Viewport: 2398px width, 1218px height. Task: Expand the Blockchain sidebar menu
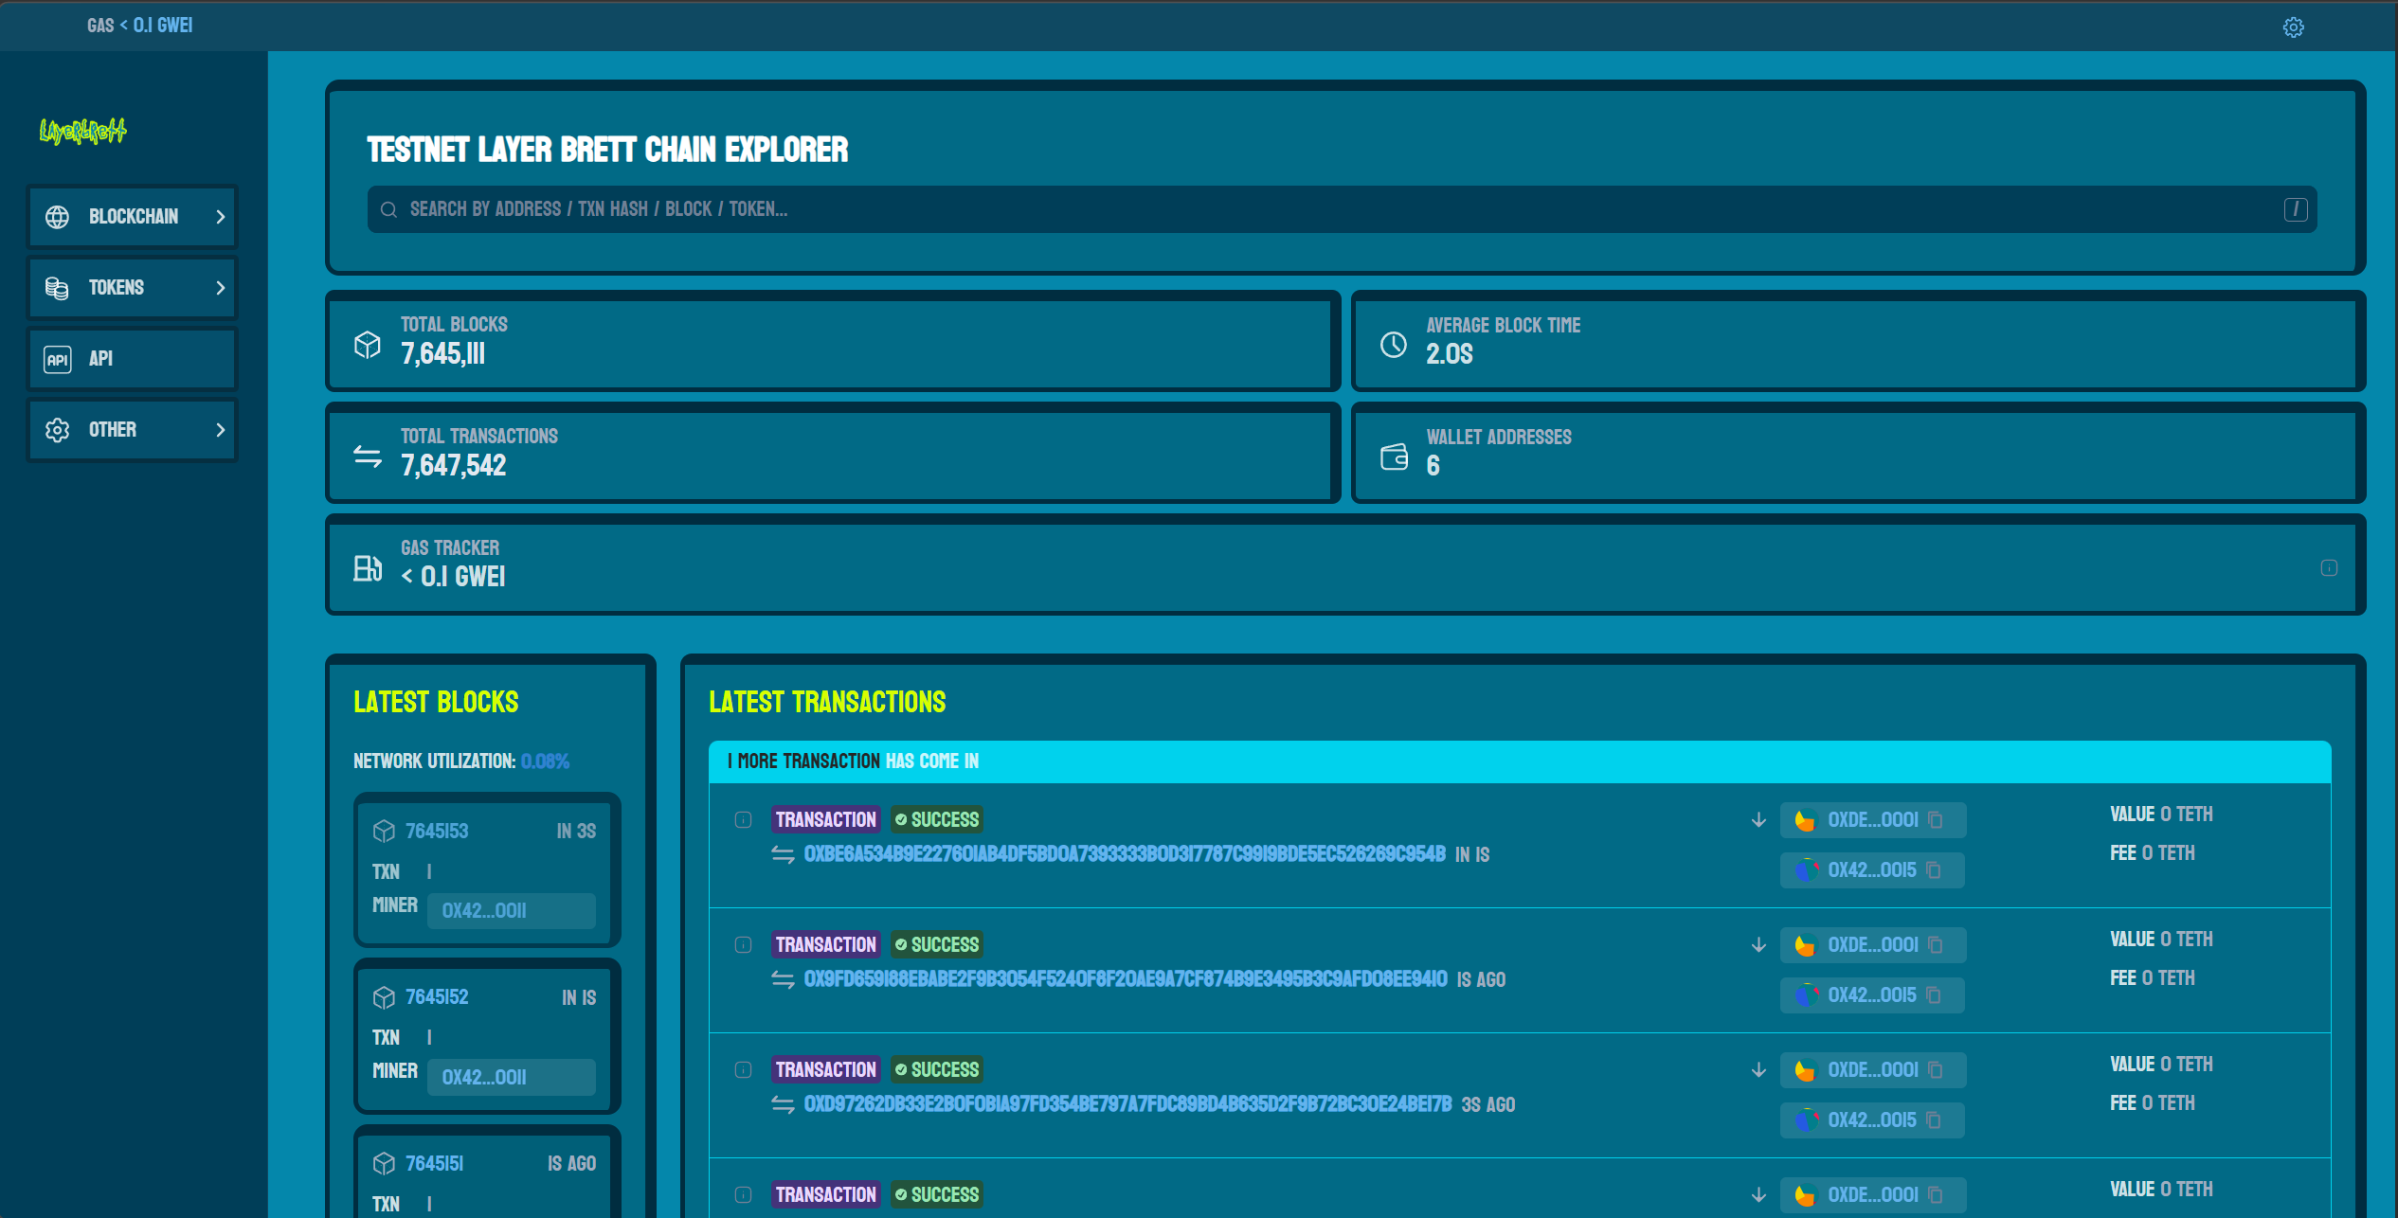133,217
